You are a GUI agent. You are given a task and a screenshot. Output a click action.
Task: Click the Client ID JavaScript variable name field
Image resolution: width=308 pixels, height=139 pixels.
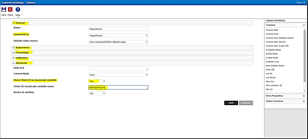[118, 87]
